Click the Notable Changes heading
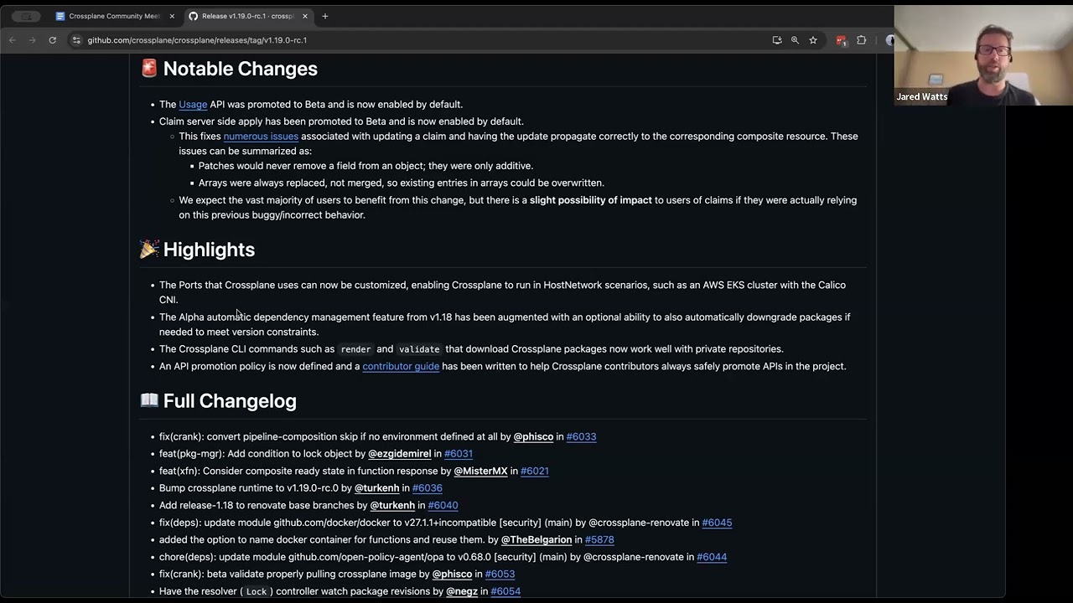 tap(240, 69)
